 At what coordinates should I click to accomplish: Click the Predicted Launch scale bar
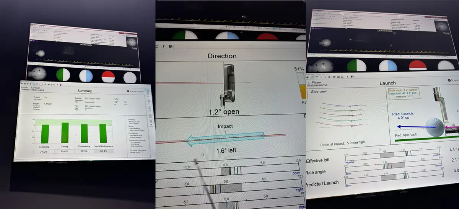pyautogui.click(x=394, y=176)
